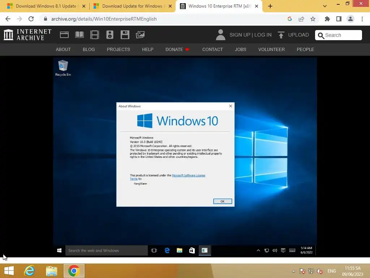This screenshot has height=278, width=370.
Task: Switch to Download Windows 8.1 Update tab
Action: (x=46, y=6)
